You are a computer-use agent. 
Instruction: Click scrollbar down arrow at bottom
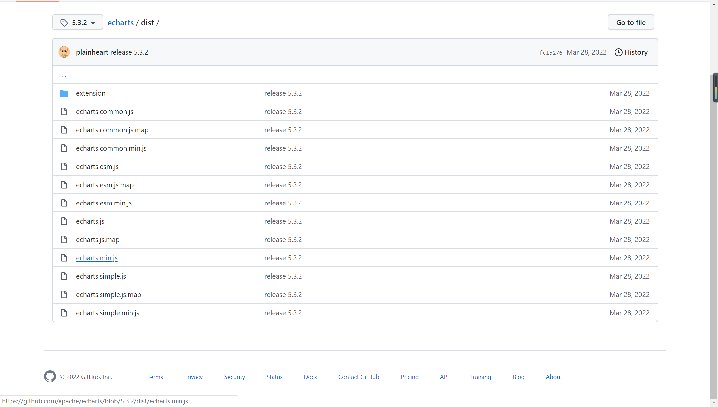coord(714,403)
